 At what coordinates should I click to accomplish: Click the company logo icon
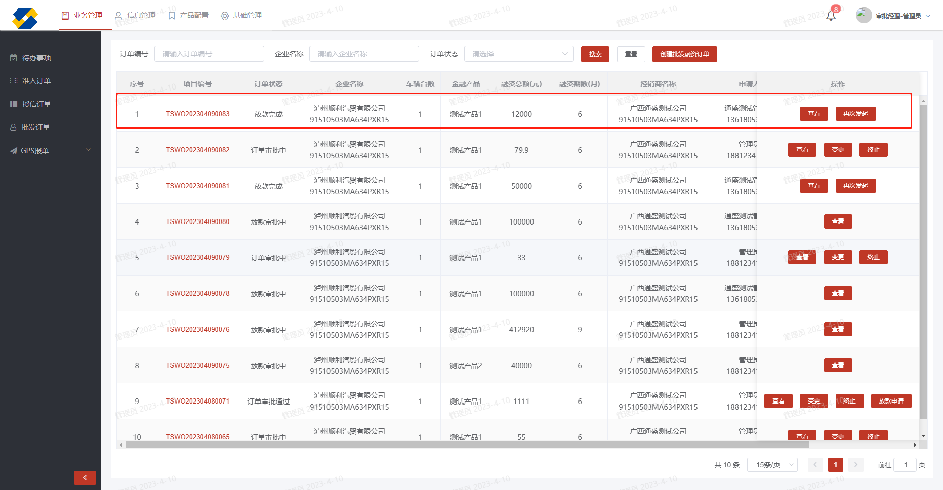(x=25, y=18)
